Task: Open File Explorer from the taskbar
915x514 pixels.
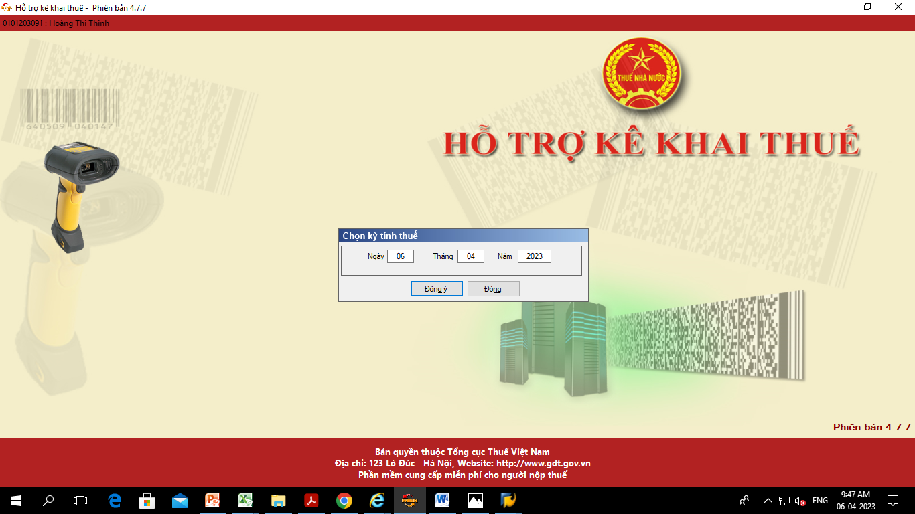Action: [x=278, y=500]
